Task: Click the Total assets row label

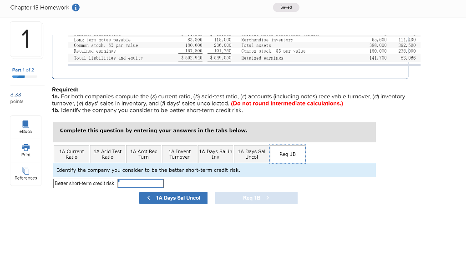Action: [256, 45]
